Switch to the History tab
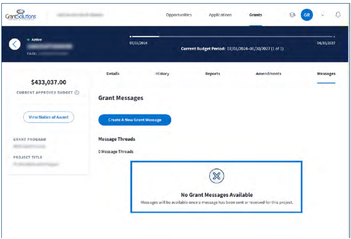 162,74
